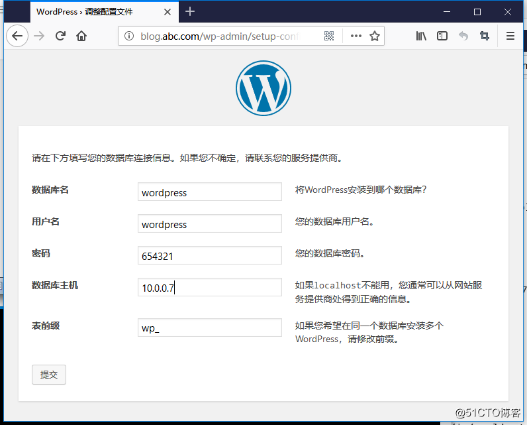Click the QR code icon in address bar
Screen dimensions: 527x425
pos(329,36)
